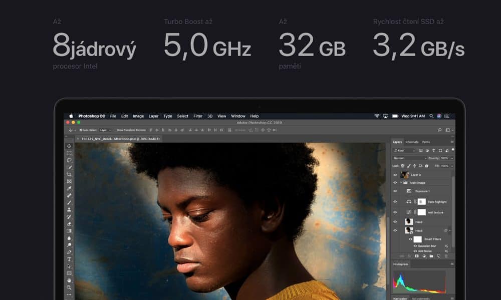501x300 pixels.
Task: Switch to the Channels tab
Action: tap(412, 142)
